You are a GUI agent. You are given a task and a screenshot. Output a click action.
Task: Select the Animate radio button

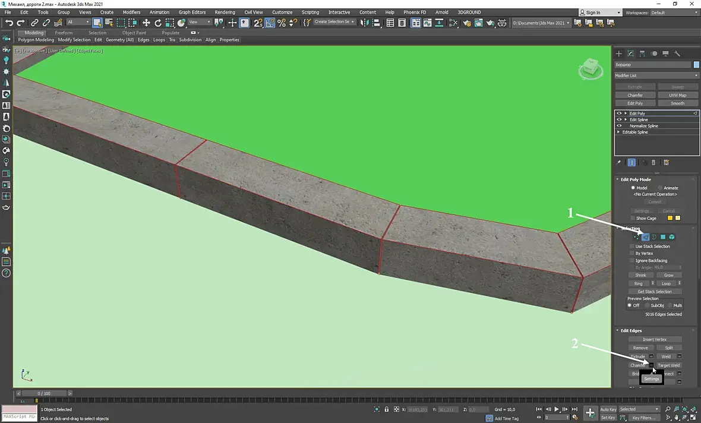(660, 188)
